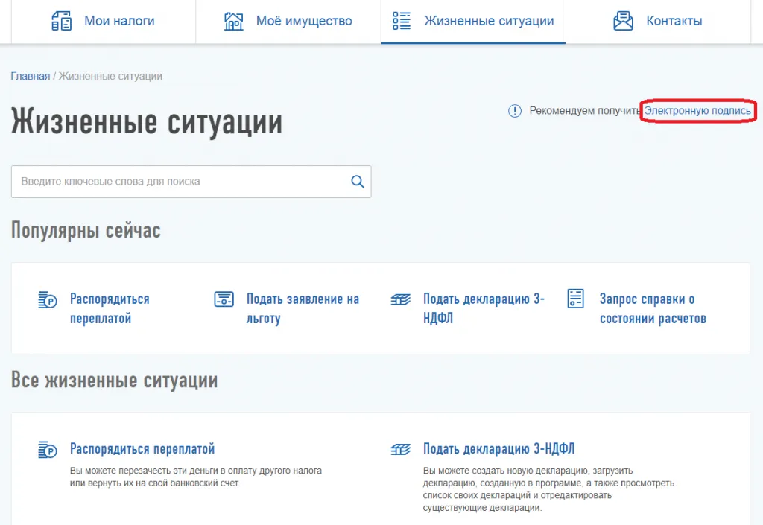
Task: Click the card icon beside Подать заявление на льготу
Action: point(224,299)
